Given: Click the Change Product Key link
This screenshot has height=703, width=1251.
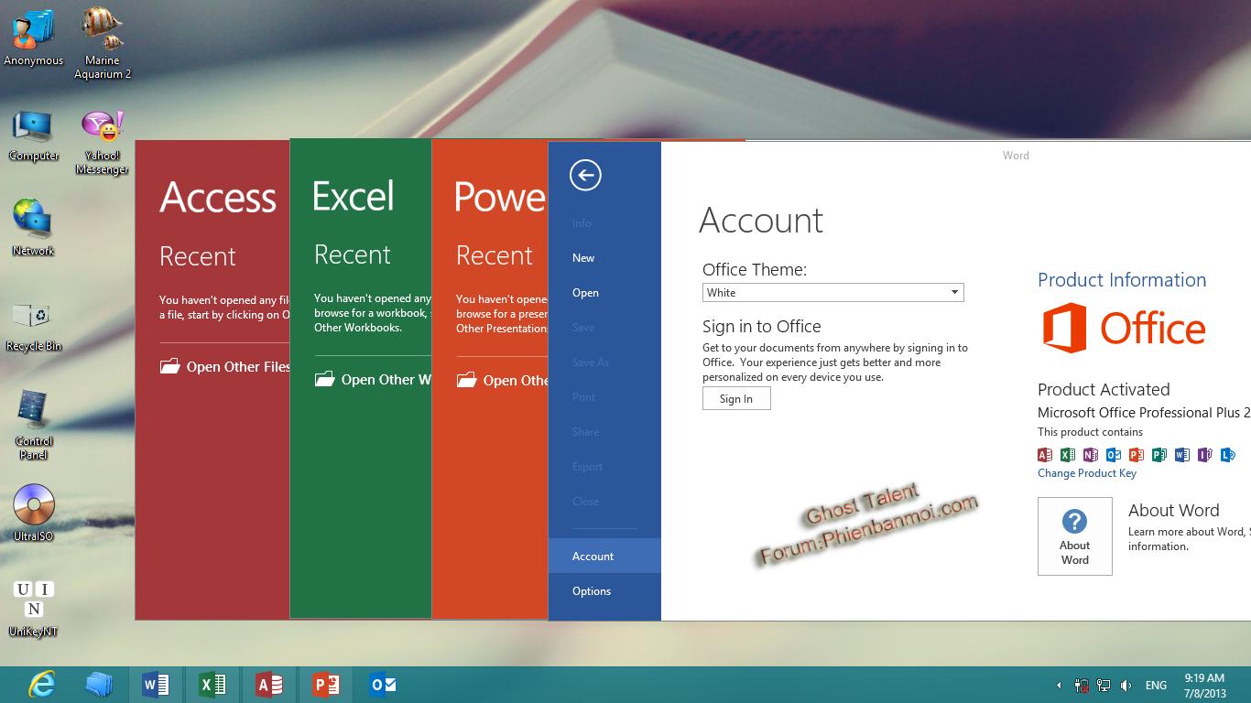Looking at the screenshot, I should (1086, 473).
